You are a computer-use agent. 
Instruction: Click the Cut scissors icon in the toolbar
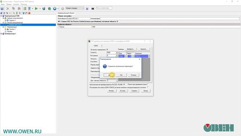coord(8,9)
